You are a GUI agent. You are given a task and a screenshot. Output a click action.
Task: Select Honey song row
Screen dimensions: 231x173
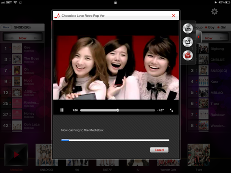(23, 114)
